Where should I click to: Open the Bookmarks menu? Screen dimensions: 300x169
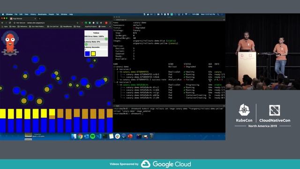[x=42, y=15]
